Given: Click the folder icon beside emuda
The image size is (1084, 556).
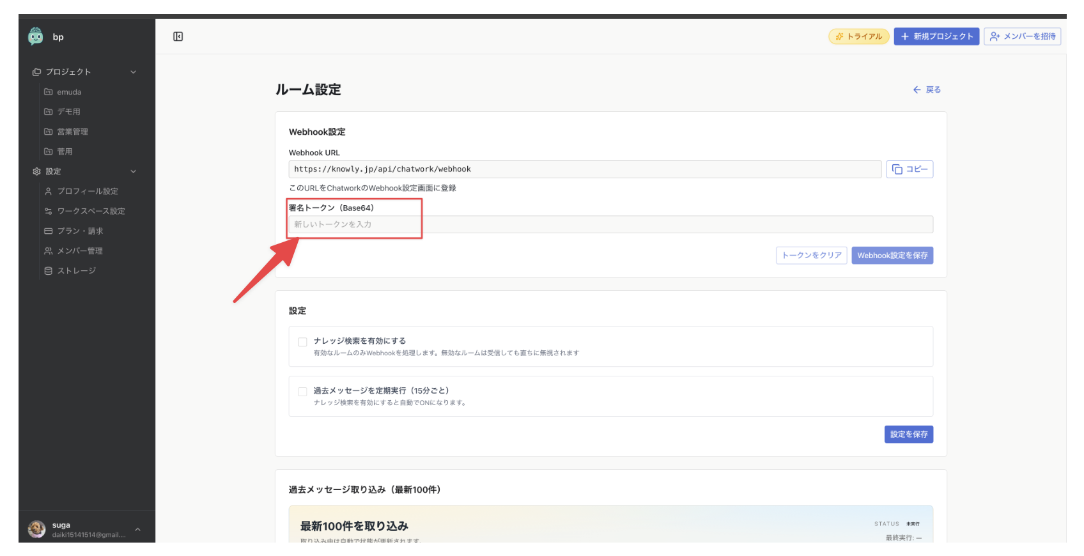Looking at the screenshot, I should pyautogui.click(x=49, y=92).
